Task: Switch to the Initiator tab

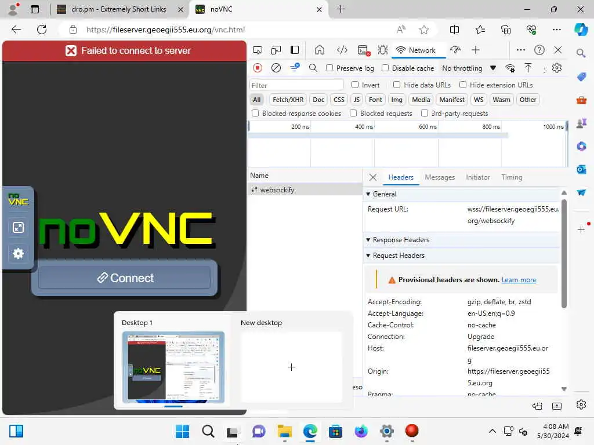Action: click(x=478, y=177)
